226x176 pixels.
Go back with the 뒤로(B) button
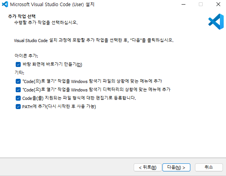point(147,167)
